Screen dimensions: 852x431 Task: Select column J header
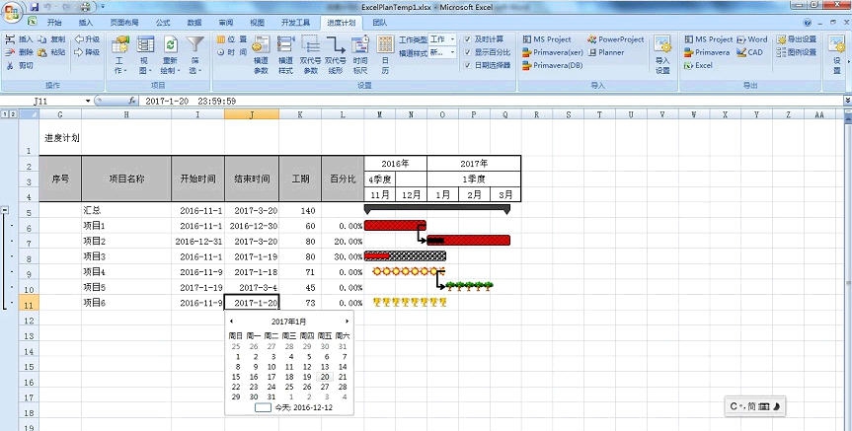(x=252, y=114)
